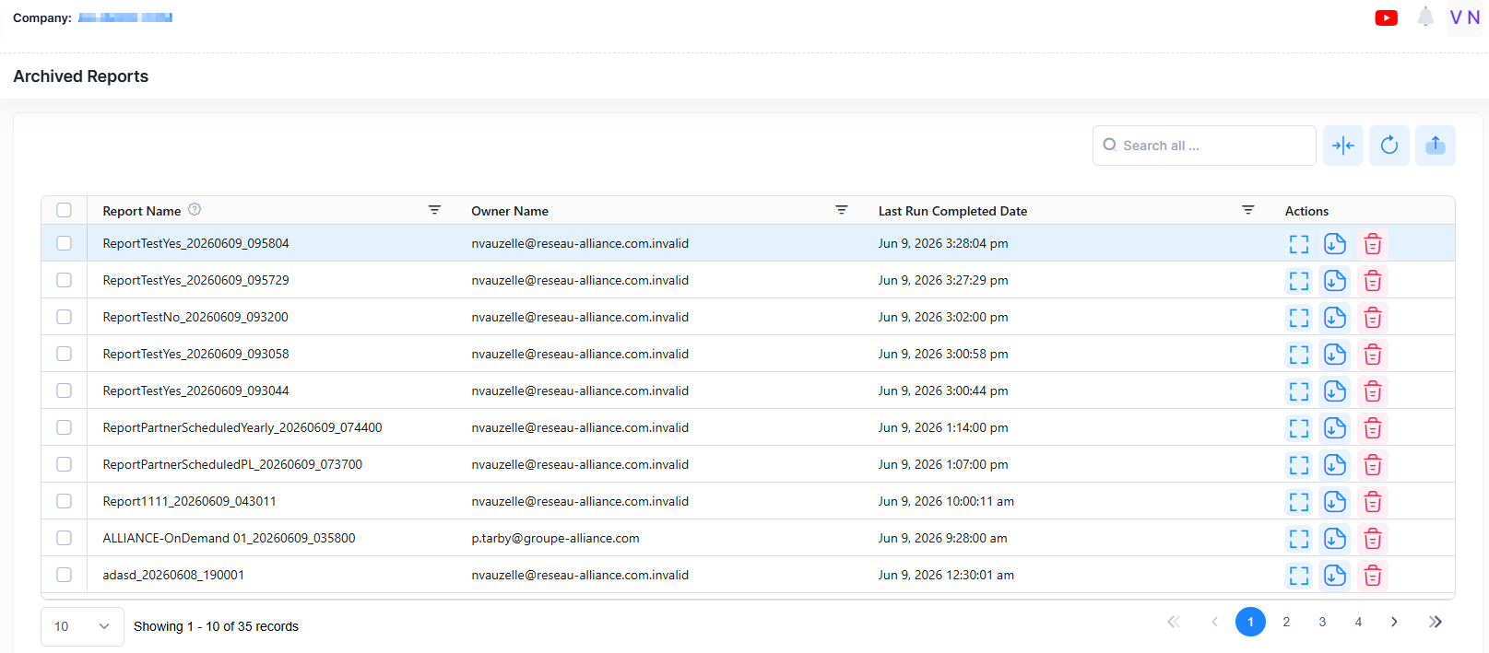1489x653 pixels.
Task: Select checkbox for Report1111_20260609_043011
Action: (x=64, y=501)
